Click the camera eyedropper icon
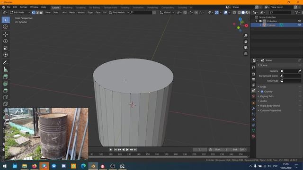 [x=299, y=71]
